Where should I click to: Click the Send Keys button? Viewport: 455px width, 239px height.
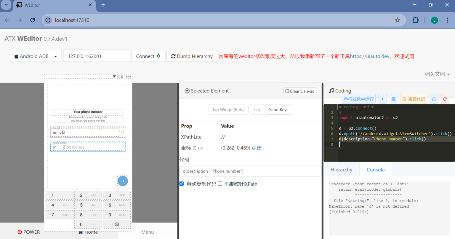click(278, 110)
